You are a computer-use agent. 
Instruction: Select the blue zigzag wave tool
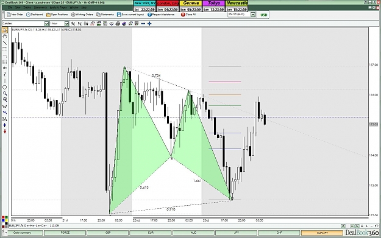click(5, 113)
